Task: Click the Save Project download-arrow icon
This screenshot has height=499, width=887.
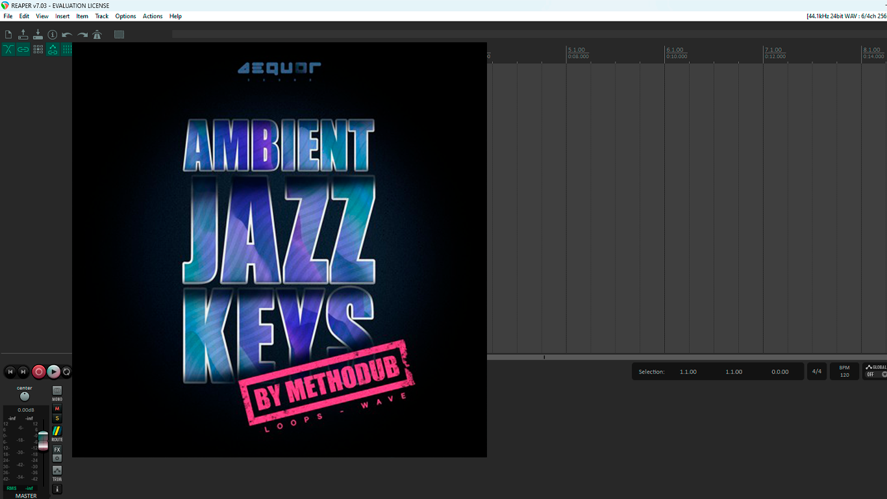Action: pos(38,34)
